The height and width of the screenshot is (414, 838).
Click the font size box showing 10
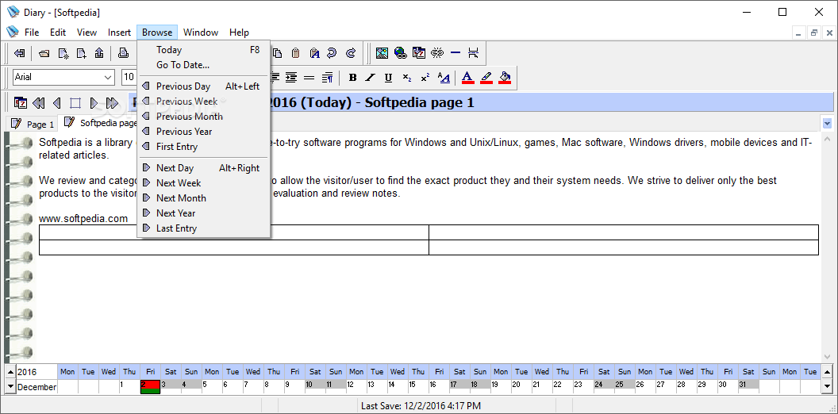(x=129, y=78)
